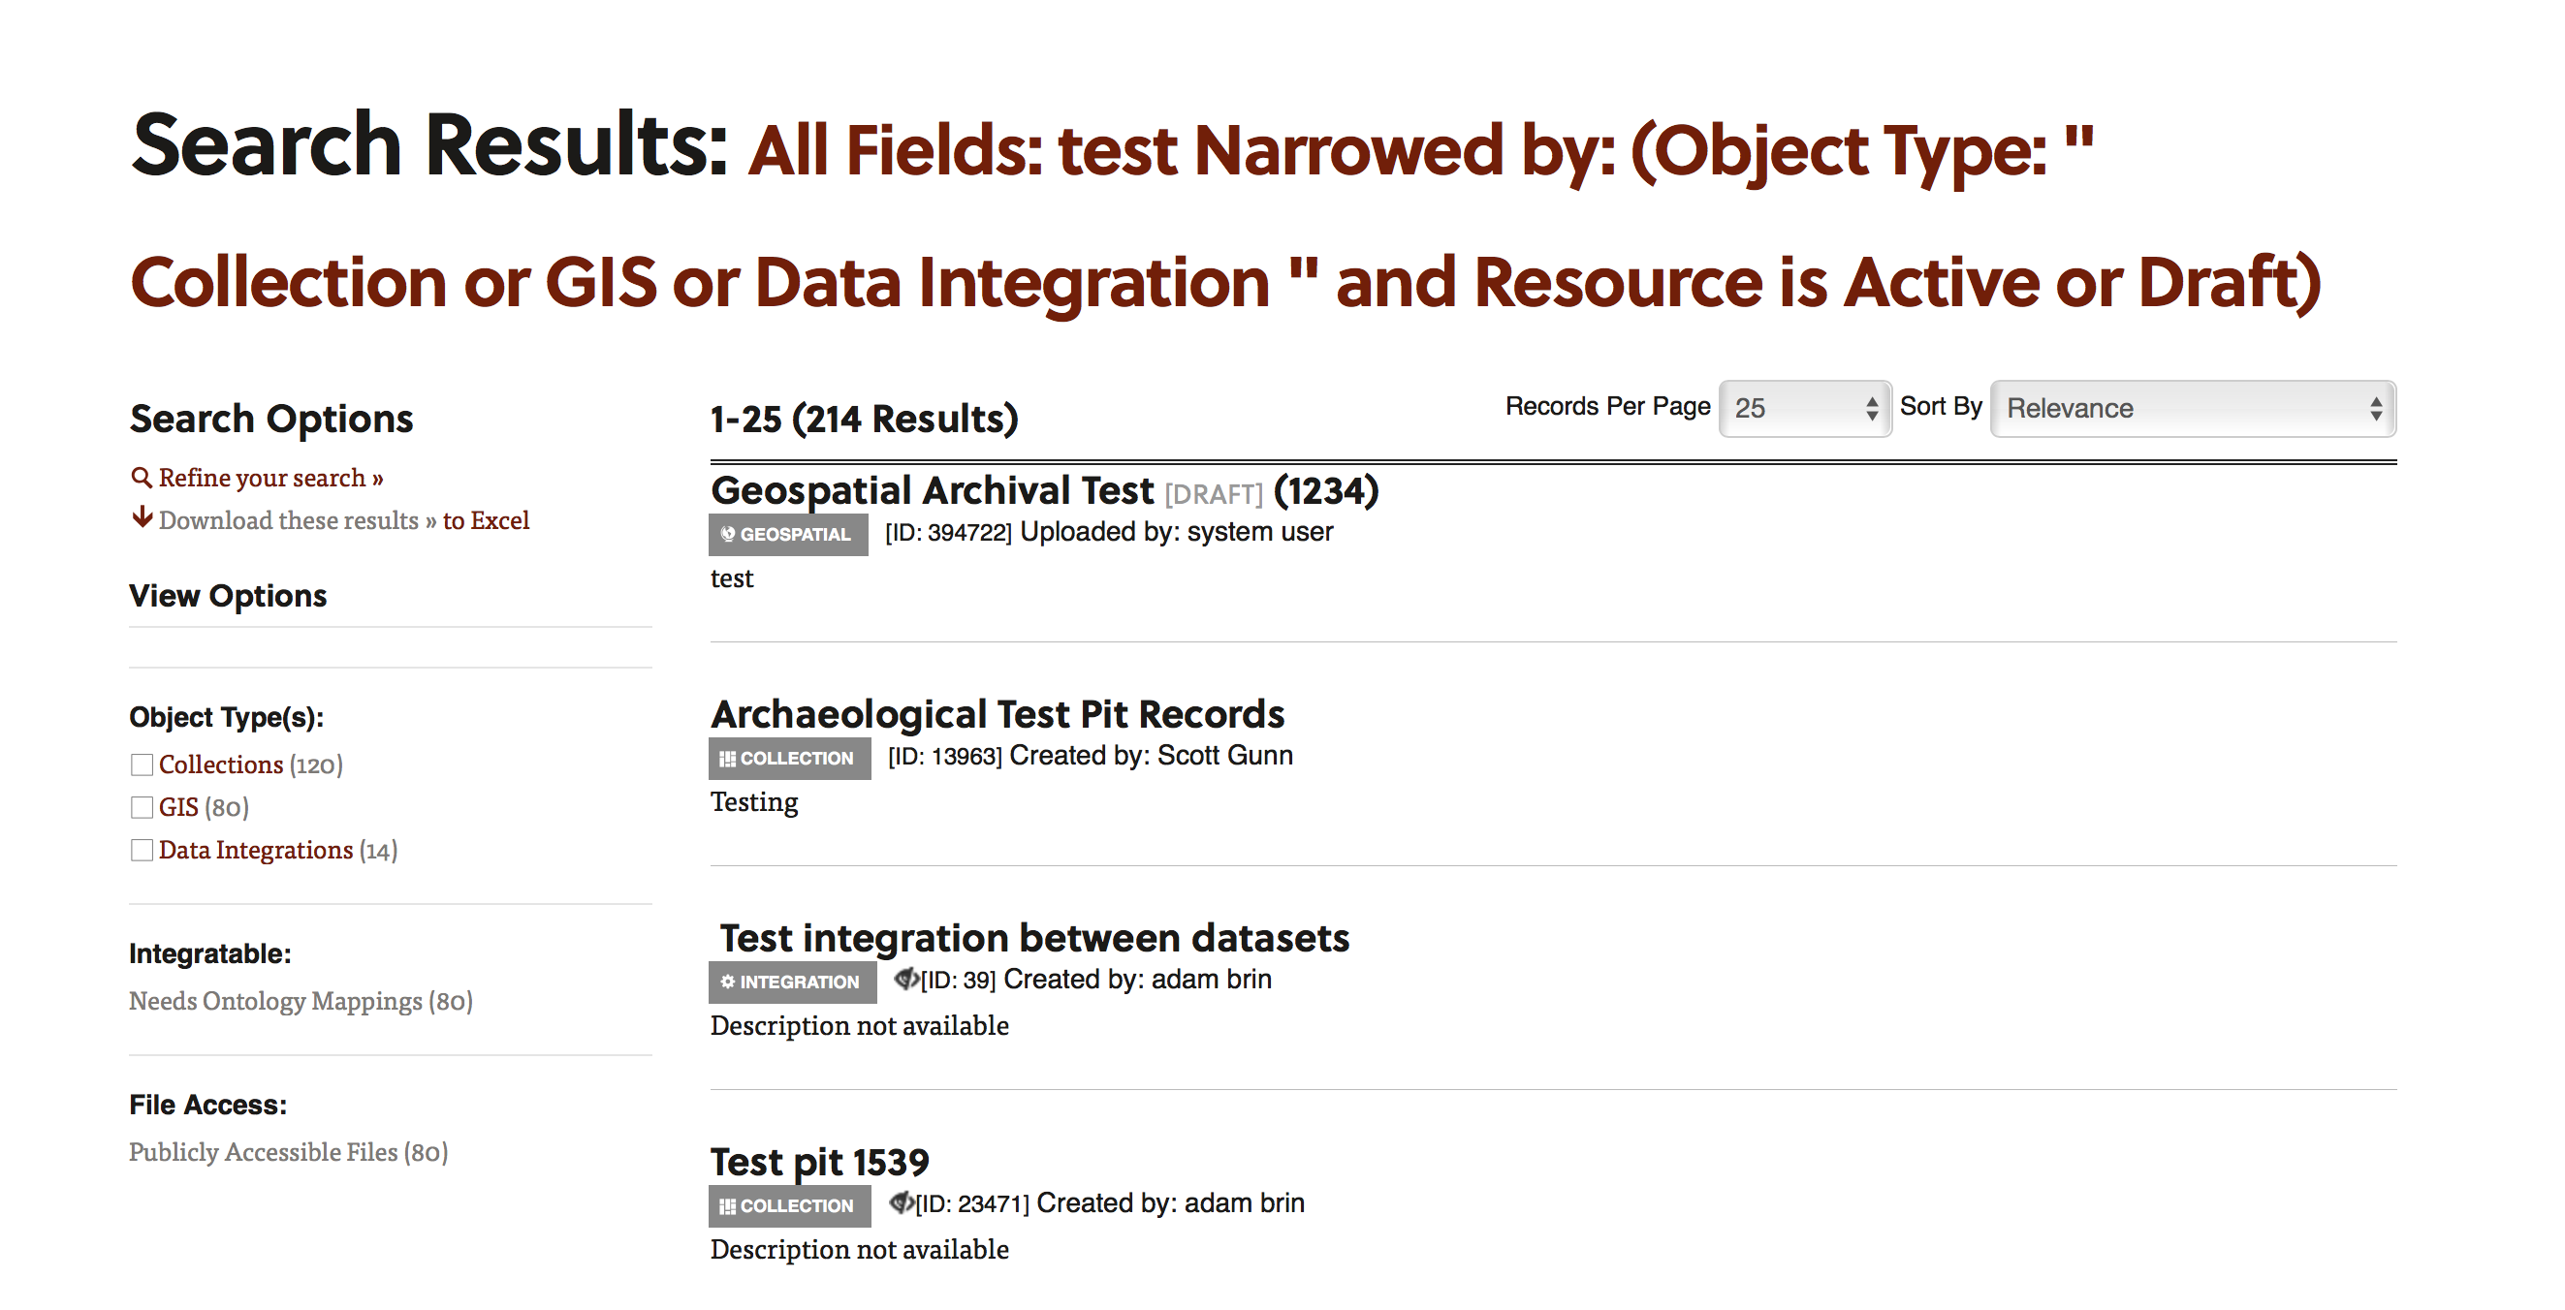This screenshot has width=2565, height=1310.
Task: Filter by Publicly Accessible Files
Action: [x=289, y=1152]
